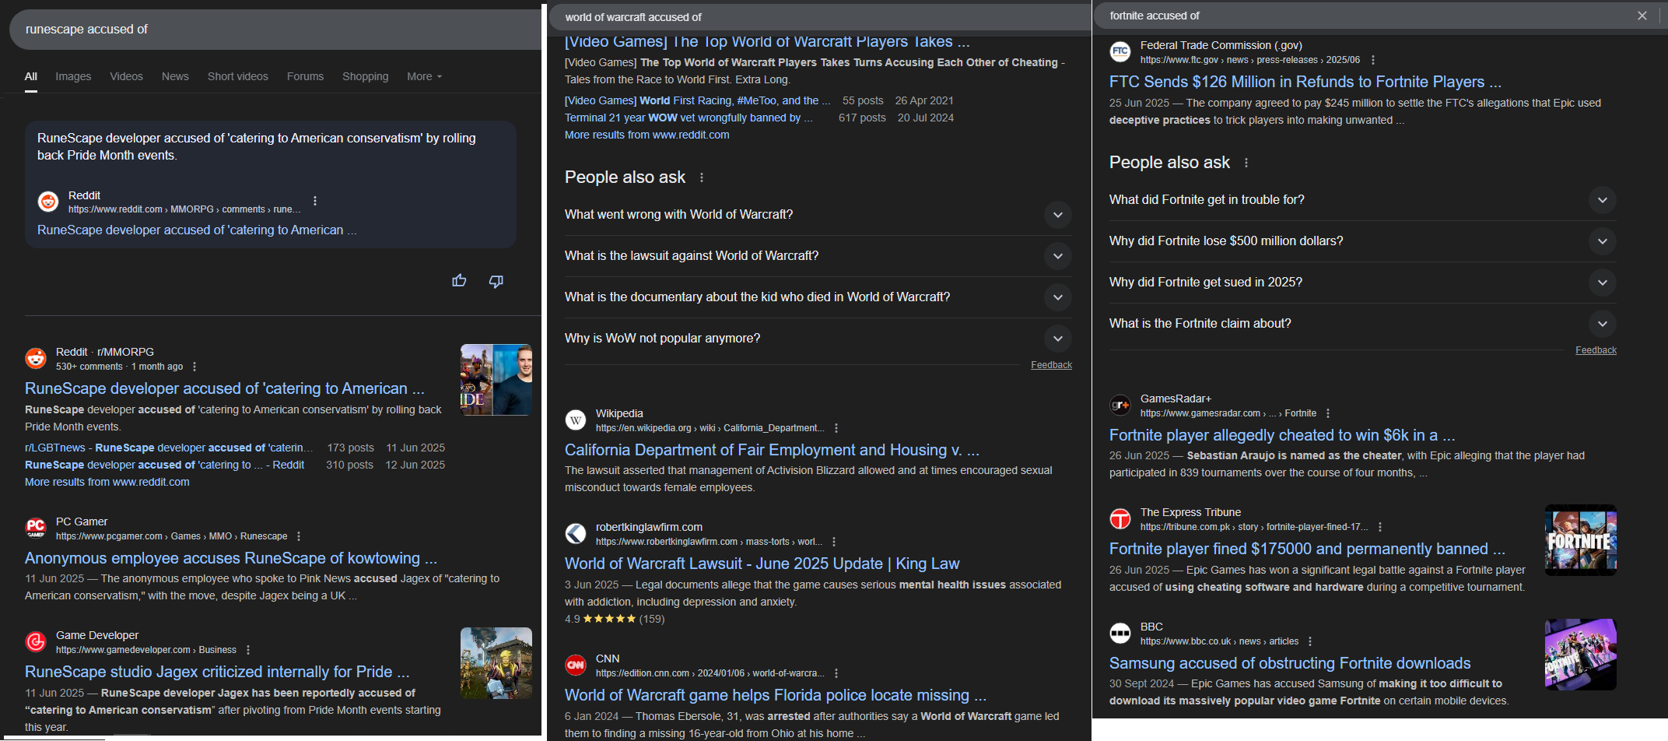1668x741 pixels.
Task: Open three-dot menu for Game Developer result
Action: 248,650
